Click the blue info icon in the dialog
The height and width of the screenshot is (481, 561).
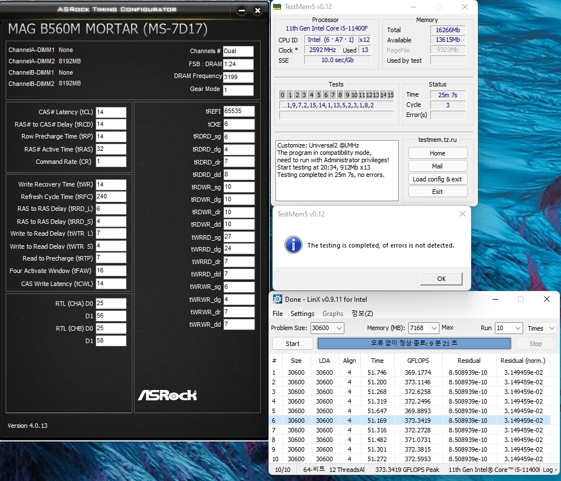(x=294, y=245)
